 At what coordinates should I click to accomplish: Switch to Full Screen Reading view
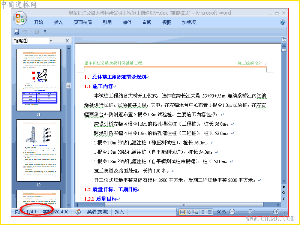(x=189, y=212)
